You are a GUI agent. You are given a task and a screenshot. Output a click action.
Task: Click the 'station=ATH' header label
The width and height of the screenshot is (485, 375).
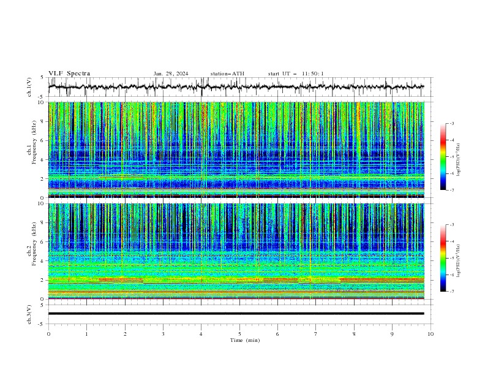227,74
